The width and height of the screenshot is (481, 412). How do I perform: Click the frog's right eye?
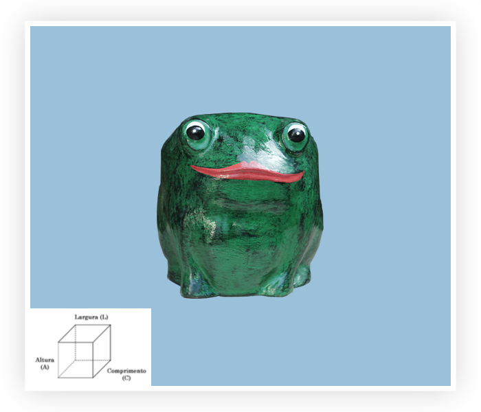296,135
